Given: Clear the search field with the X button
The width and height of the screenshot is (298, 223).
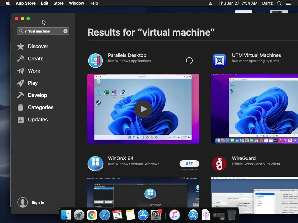Looking at the screenshot, I should click(x=65, y=31).
